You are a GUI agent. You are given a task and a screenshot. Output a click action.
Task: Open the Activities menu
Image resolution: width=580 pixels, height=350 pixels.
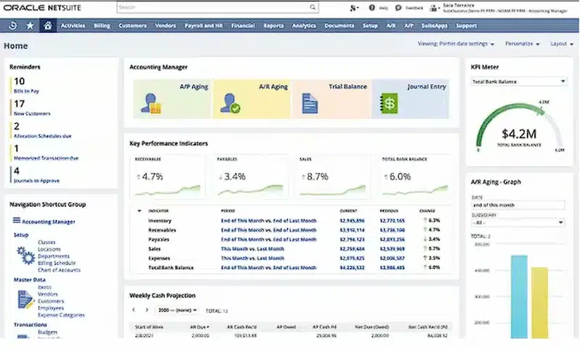click(73, 25)
